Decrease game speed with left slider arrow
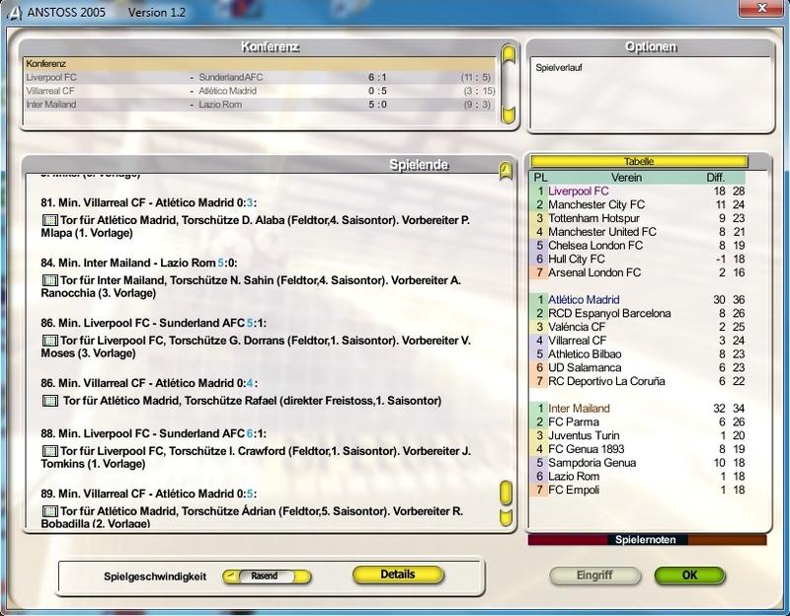The width and height of the screenshot is (790, 616). (230, 577)
